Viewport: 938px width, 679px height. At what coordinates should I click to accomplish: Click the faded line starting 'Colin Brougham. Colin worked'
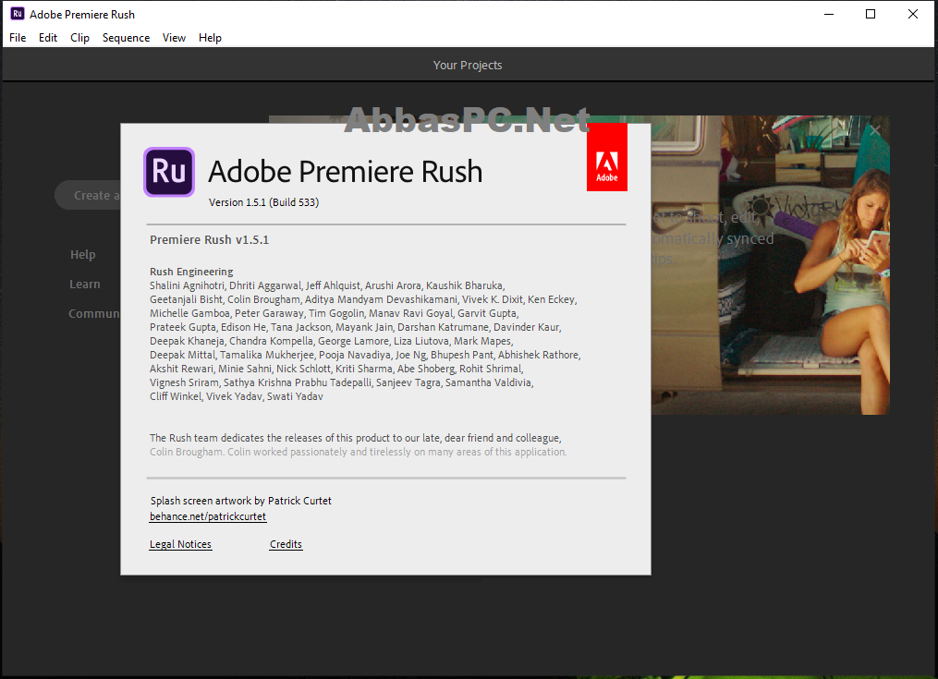[x=358, y=452]
